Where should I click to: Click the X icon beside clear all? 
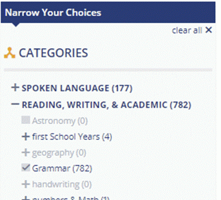point(209,30)
